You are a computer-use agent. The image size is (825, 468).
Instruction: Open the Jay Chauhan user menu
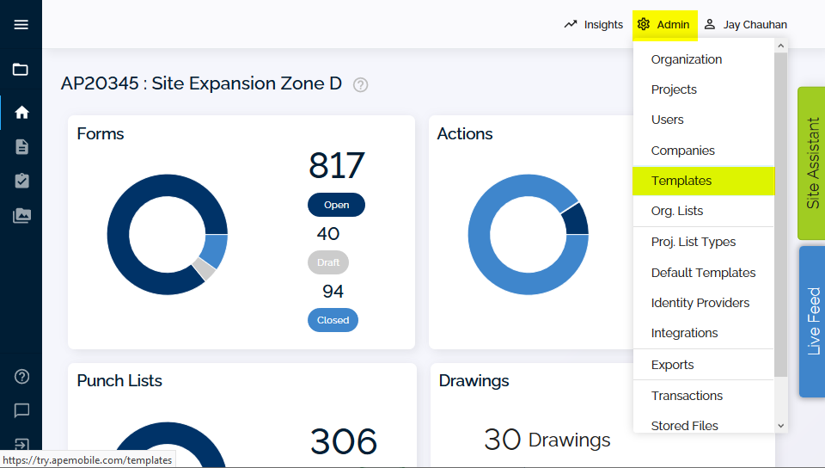pyautogui.click(x=746, y=25)
